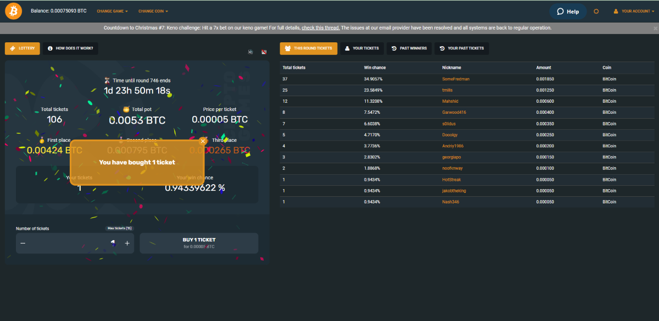Click the users icon in This Round Tickets
659x321 pixels.
pyautogui.click(x=288, y=48)
